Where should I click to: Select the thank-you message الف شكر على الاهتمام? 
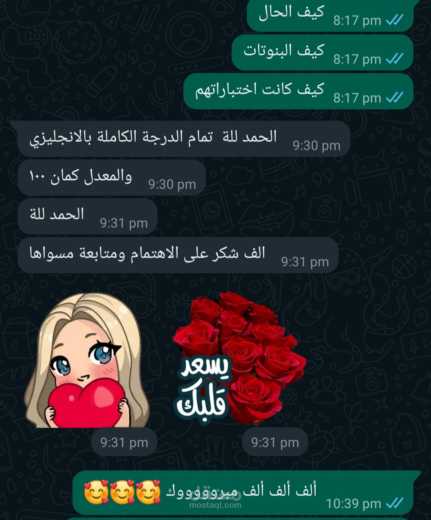[178, 255]
